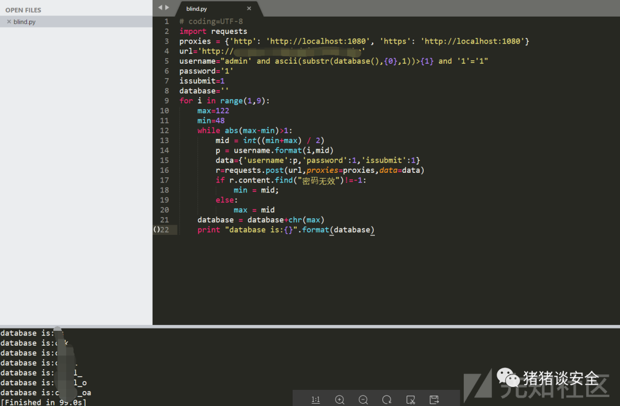Close blind.py from the Open Files sidebar
This screenshot has width=620, height=406.
(x=9, y=22)
